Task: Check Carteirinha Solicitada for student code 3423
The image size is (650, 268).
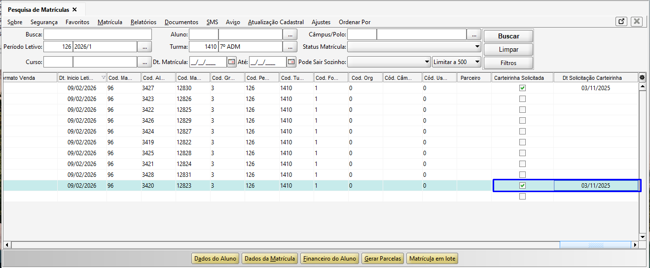Action: pyautogui.click(x=523, y=99)
